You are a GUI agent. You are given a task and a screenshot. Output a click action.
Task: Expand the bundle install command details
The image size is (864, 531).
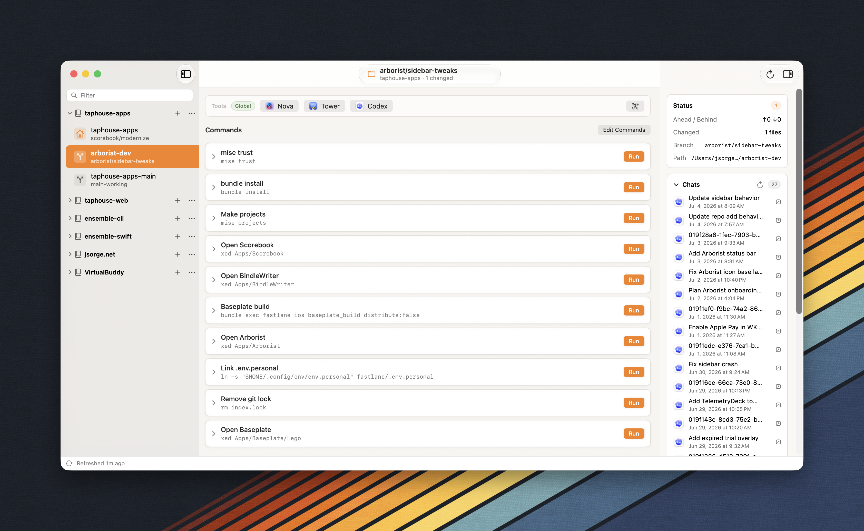[x=213, y=188]
